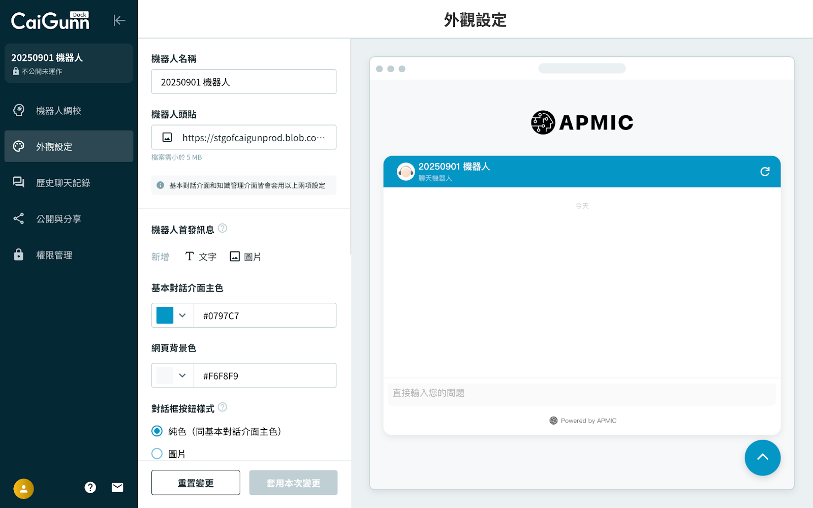Show help tooltip for 對話框按鈕樣式
Image resolution: width=813 pixels, height=508 pixels.
pos(223,407)
